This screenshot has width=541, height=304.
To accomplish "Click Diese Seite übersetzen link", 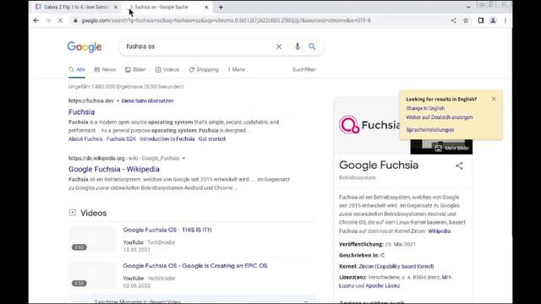I will coord(147,101).
